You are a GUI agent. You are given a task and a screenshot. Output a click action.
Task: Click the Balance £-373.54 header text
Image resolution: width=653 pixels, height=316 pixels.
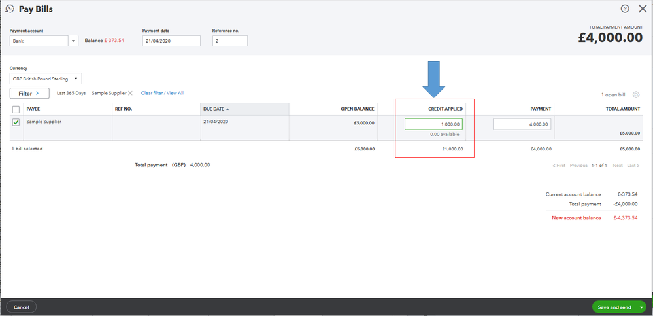(x=104, y=41)
